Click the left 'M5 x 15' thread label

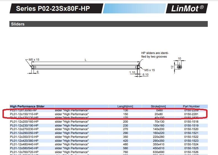coord(34,60)
